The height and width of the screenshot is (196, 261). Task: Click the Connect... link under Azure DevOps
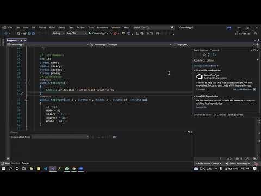(201, 90)
